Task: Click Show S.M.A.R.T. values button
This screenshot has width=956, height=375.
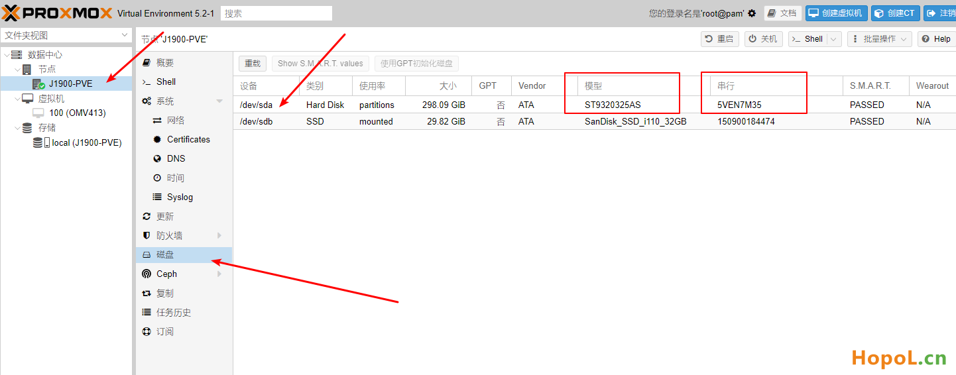Action: click(x=320, y=64)
